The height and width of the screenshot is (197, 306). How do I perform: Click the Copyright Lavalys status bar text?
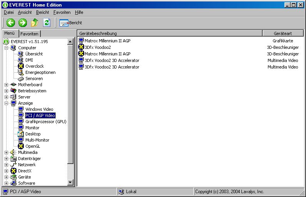[x=229, y=192]
